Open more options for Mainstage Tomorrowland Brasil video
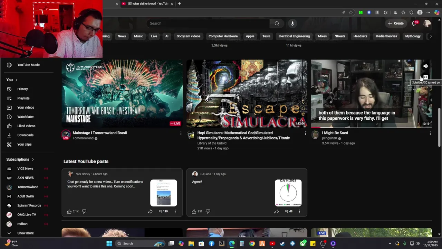 coord(181,133)
